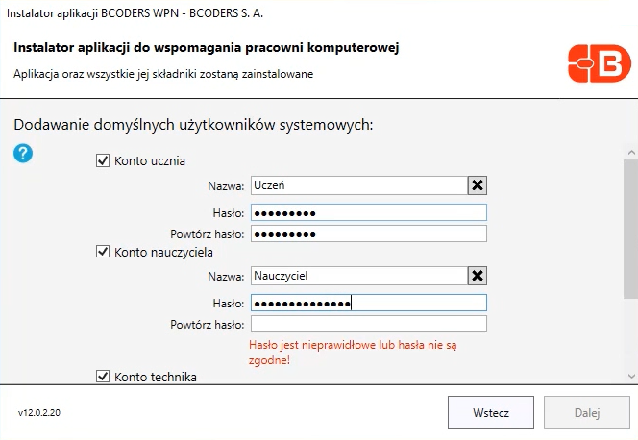Screen dimensions: 638x440
Task: Click the red password mismatch error message
Action: click(353, 353)
